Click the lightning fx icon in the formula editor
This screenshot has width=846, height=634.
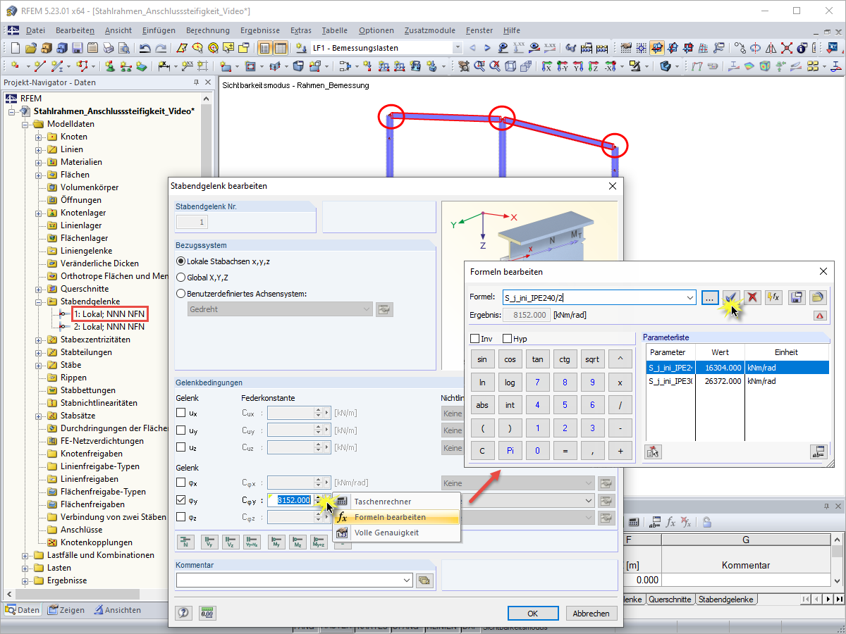click(x=773, y=297)
